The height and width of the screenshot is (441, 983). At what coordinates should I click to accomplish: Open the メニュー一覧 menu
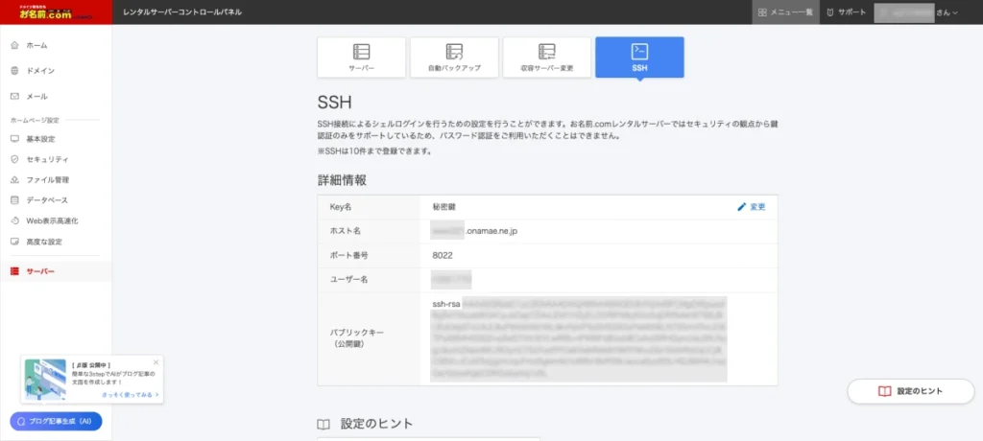pos(785,12)
